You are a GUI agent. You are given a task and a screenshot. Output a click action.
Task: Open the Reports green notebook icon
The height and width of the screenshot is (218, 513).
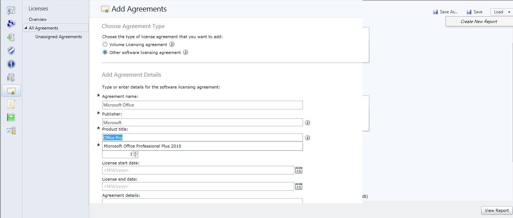(11, 117)
